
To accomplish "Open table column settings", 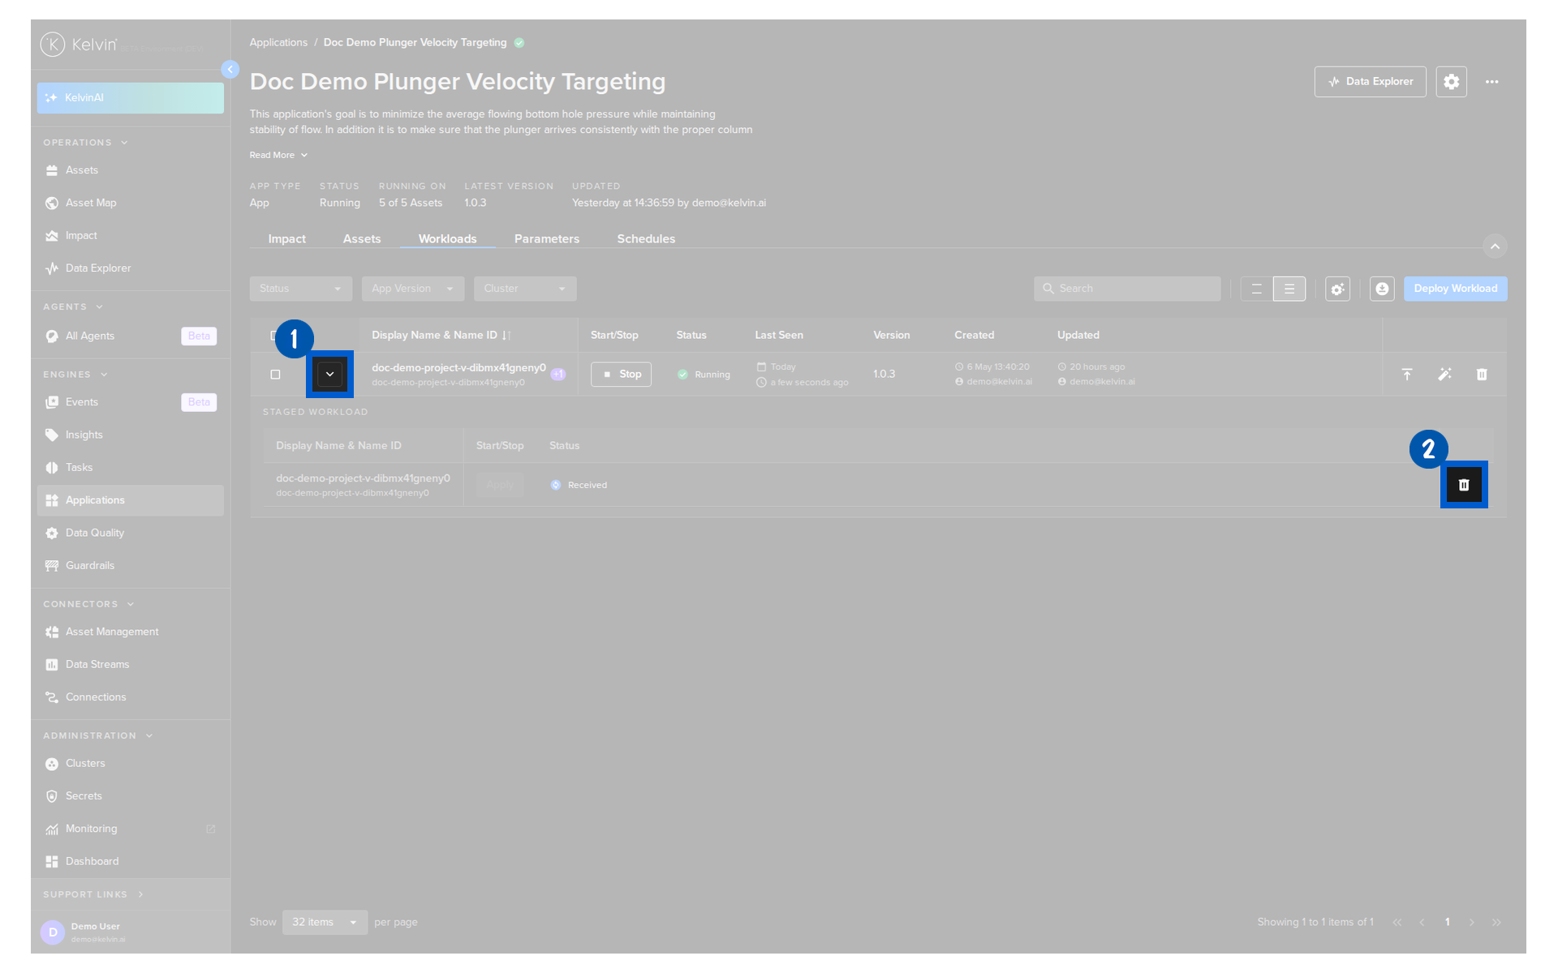I will pyautogui.click(x=1337, y=289).
